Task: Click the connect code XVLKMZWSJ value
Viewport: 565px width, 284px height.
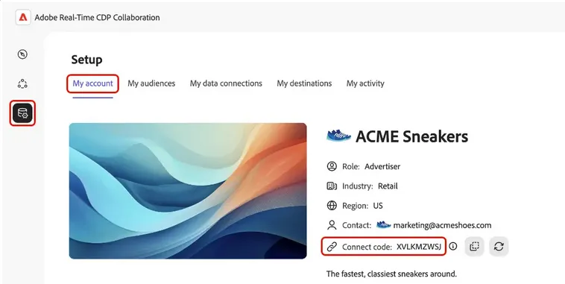Action: coord(419,247)
